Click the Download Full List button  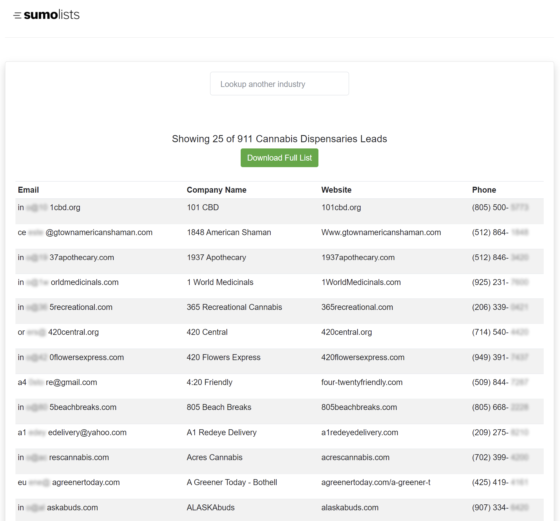(279, 158)
